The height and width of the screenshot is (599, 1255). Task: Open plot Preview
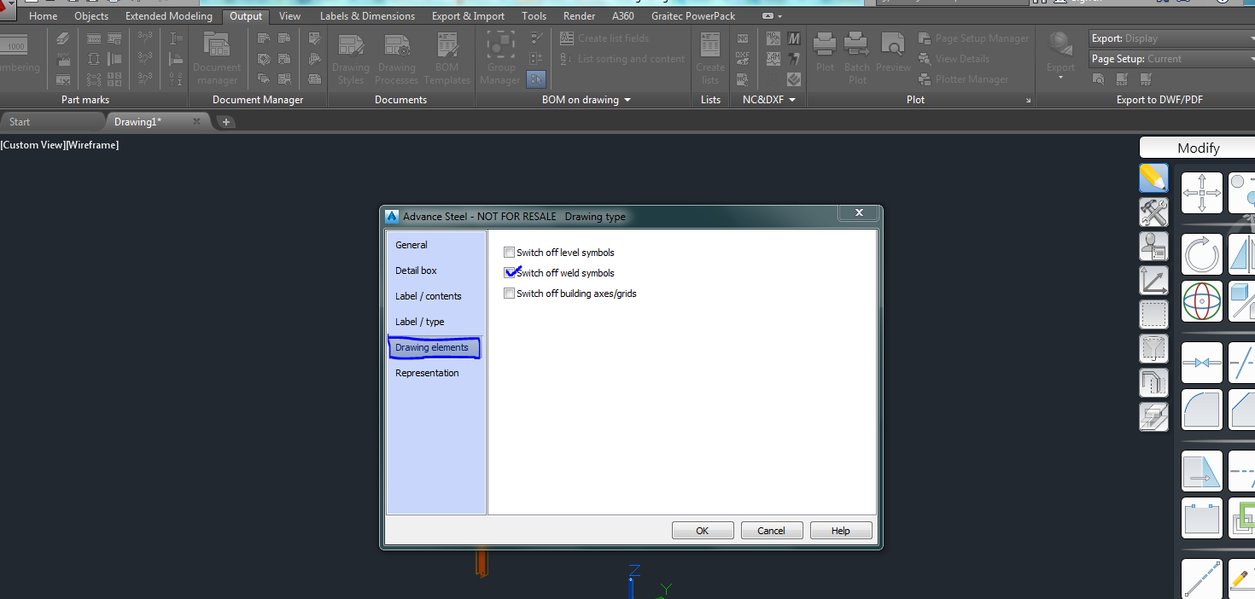893,53
